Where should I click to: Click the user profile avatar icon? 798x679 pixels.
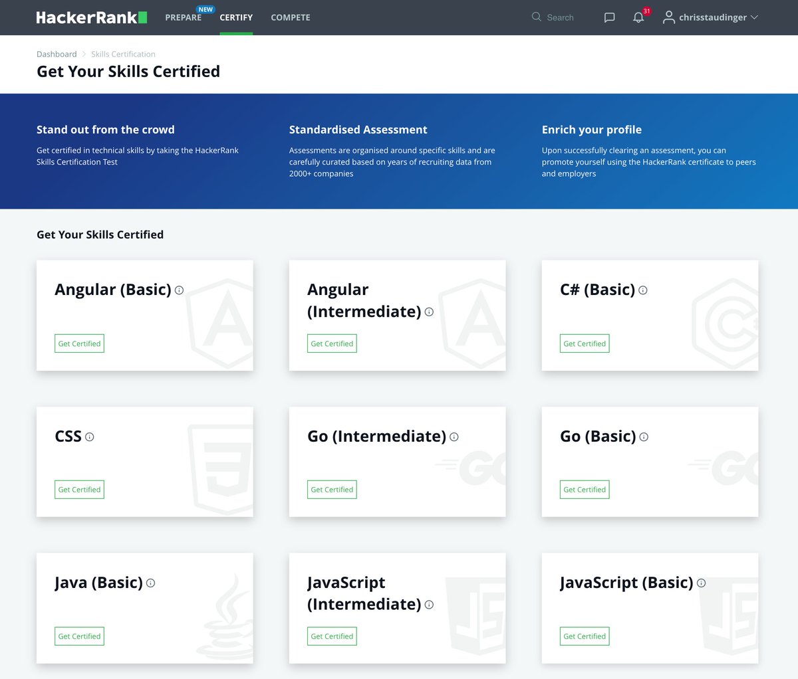click(x=668, y=17)
